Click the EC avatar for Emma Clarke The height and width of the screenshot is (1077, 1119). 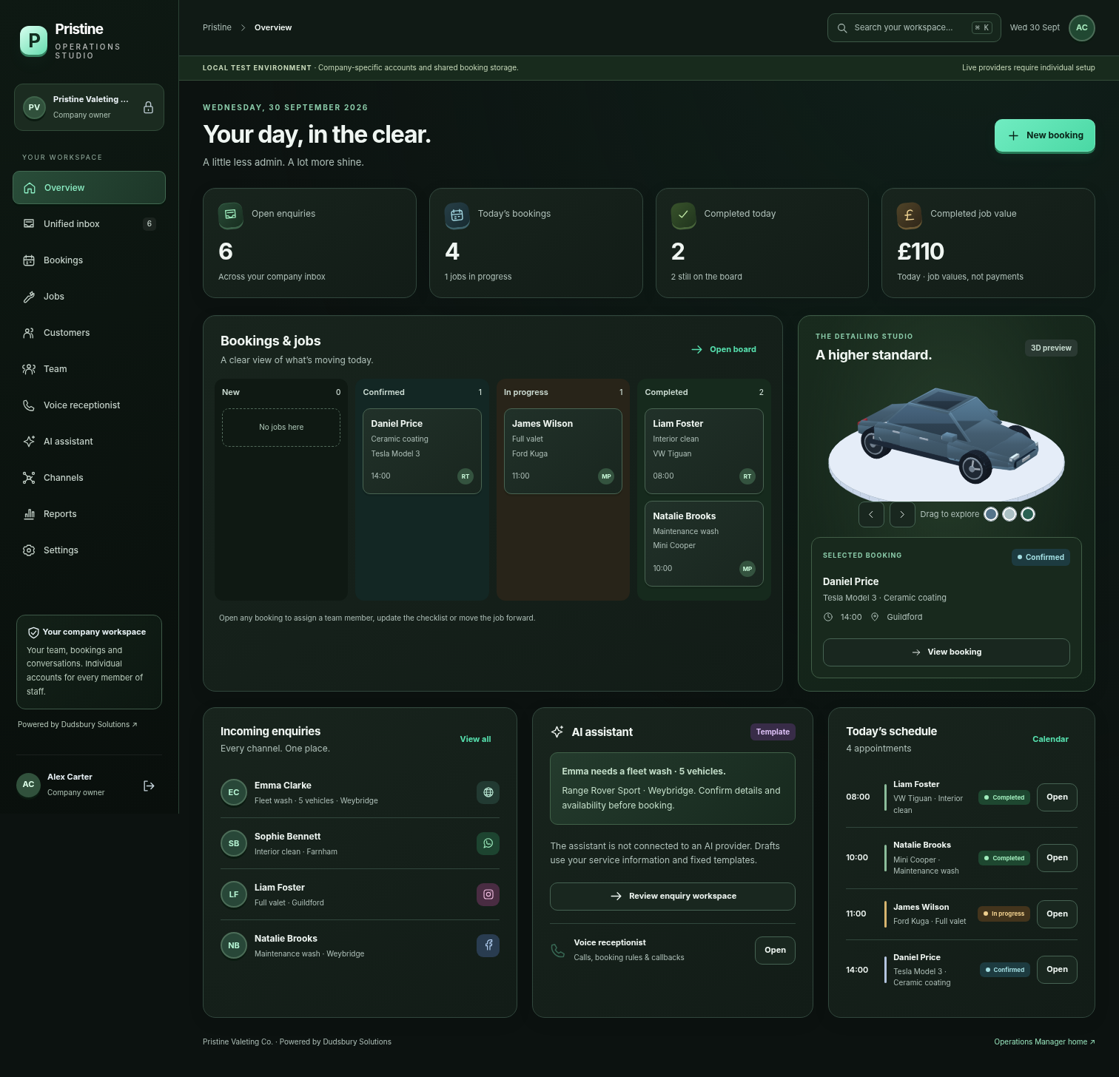click(x=234, y=792)
